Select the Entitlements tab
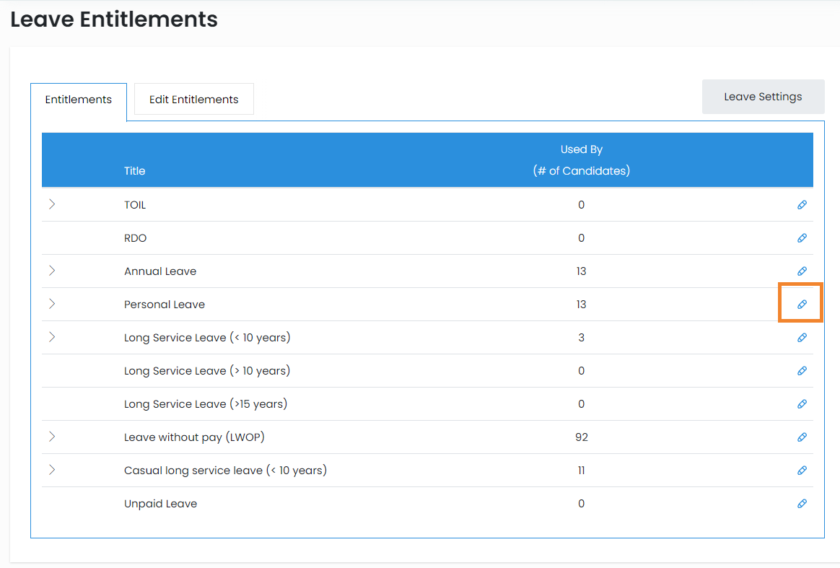The width and height of the screenshot is (840, 568). [78, 100]
